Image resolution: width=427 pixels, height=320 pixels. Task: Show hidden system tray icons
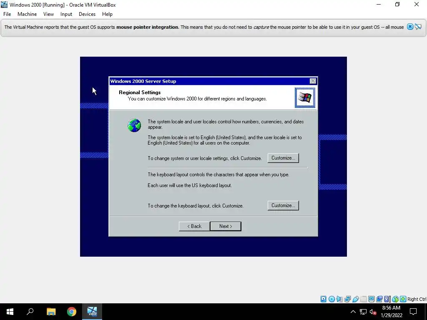coord(353,312)
